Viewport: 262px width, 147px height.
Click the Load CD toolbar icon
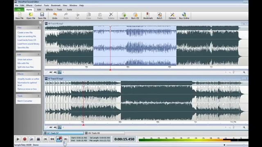124,16
